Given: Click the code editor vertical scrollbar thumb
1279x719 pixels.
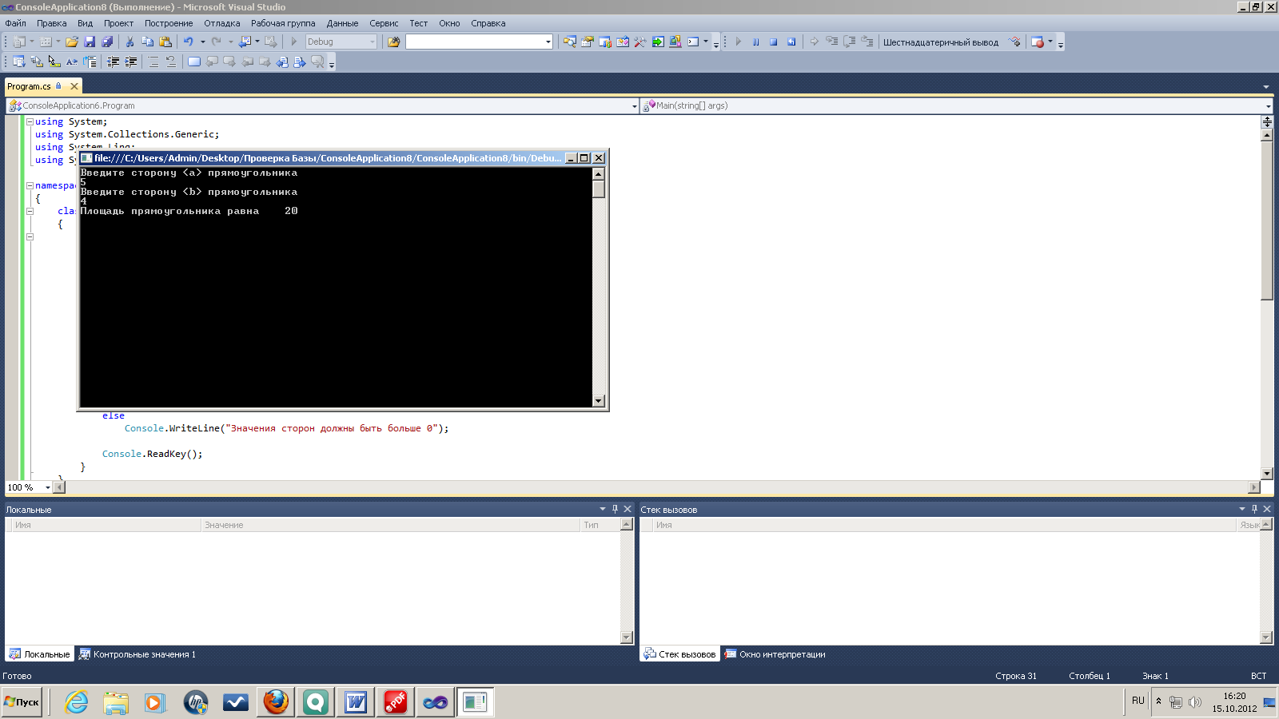Looking at the screenshot, I should [x=1267, y=220].
